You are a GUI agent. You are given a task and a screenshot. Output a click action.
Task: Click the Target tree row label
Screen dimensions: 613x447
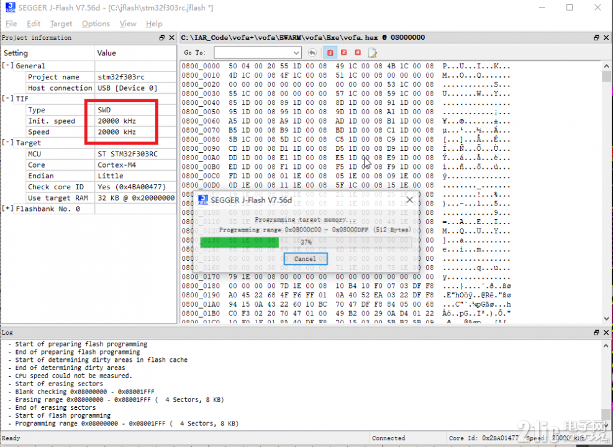pyautogui.click(x=28, y=143)
